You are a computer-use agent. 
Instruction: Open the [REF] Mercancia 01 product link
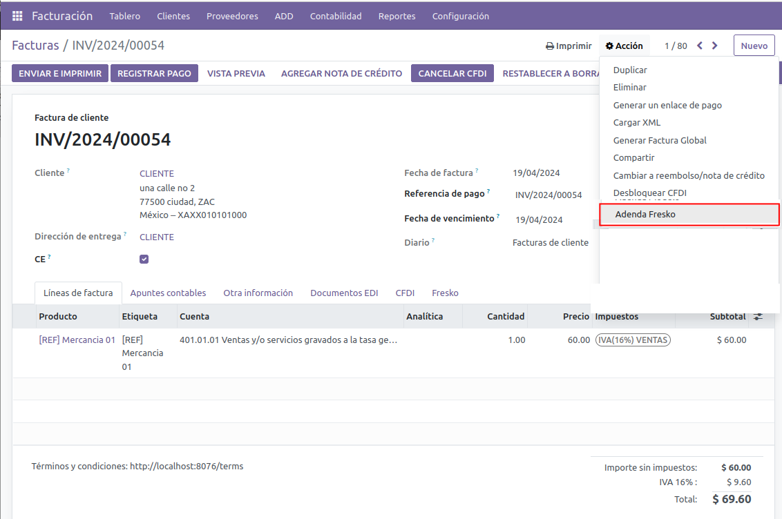coord(77,340)
